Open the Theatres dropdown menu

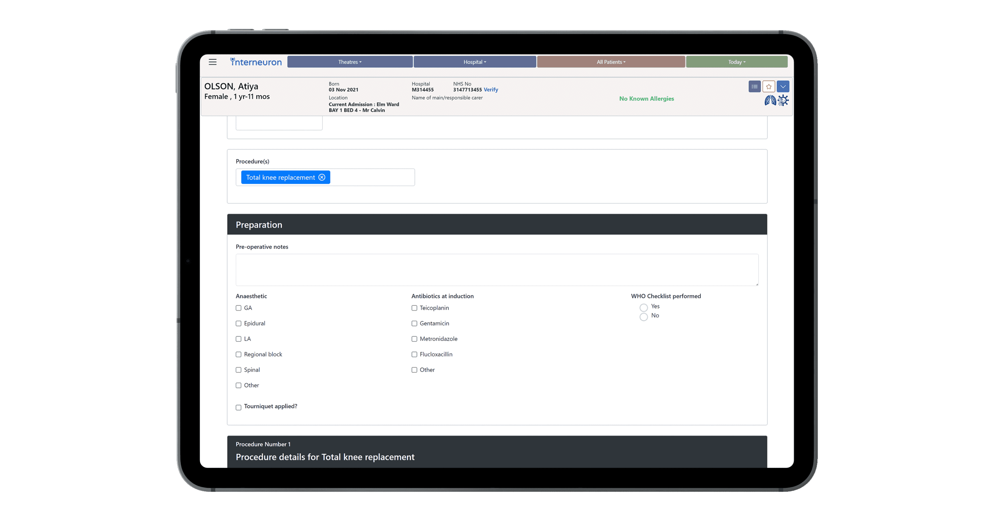click(x=350, y=62)
